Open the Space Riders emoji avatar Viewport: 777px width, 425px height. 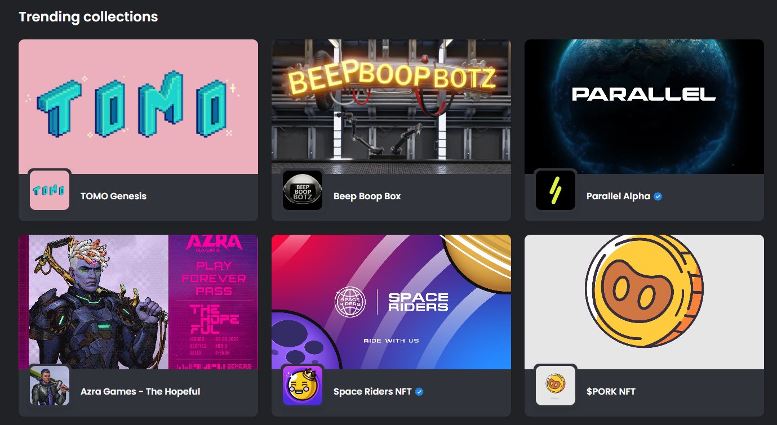[303, 386]
